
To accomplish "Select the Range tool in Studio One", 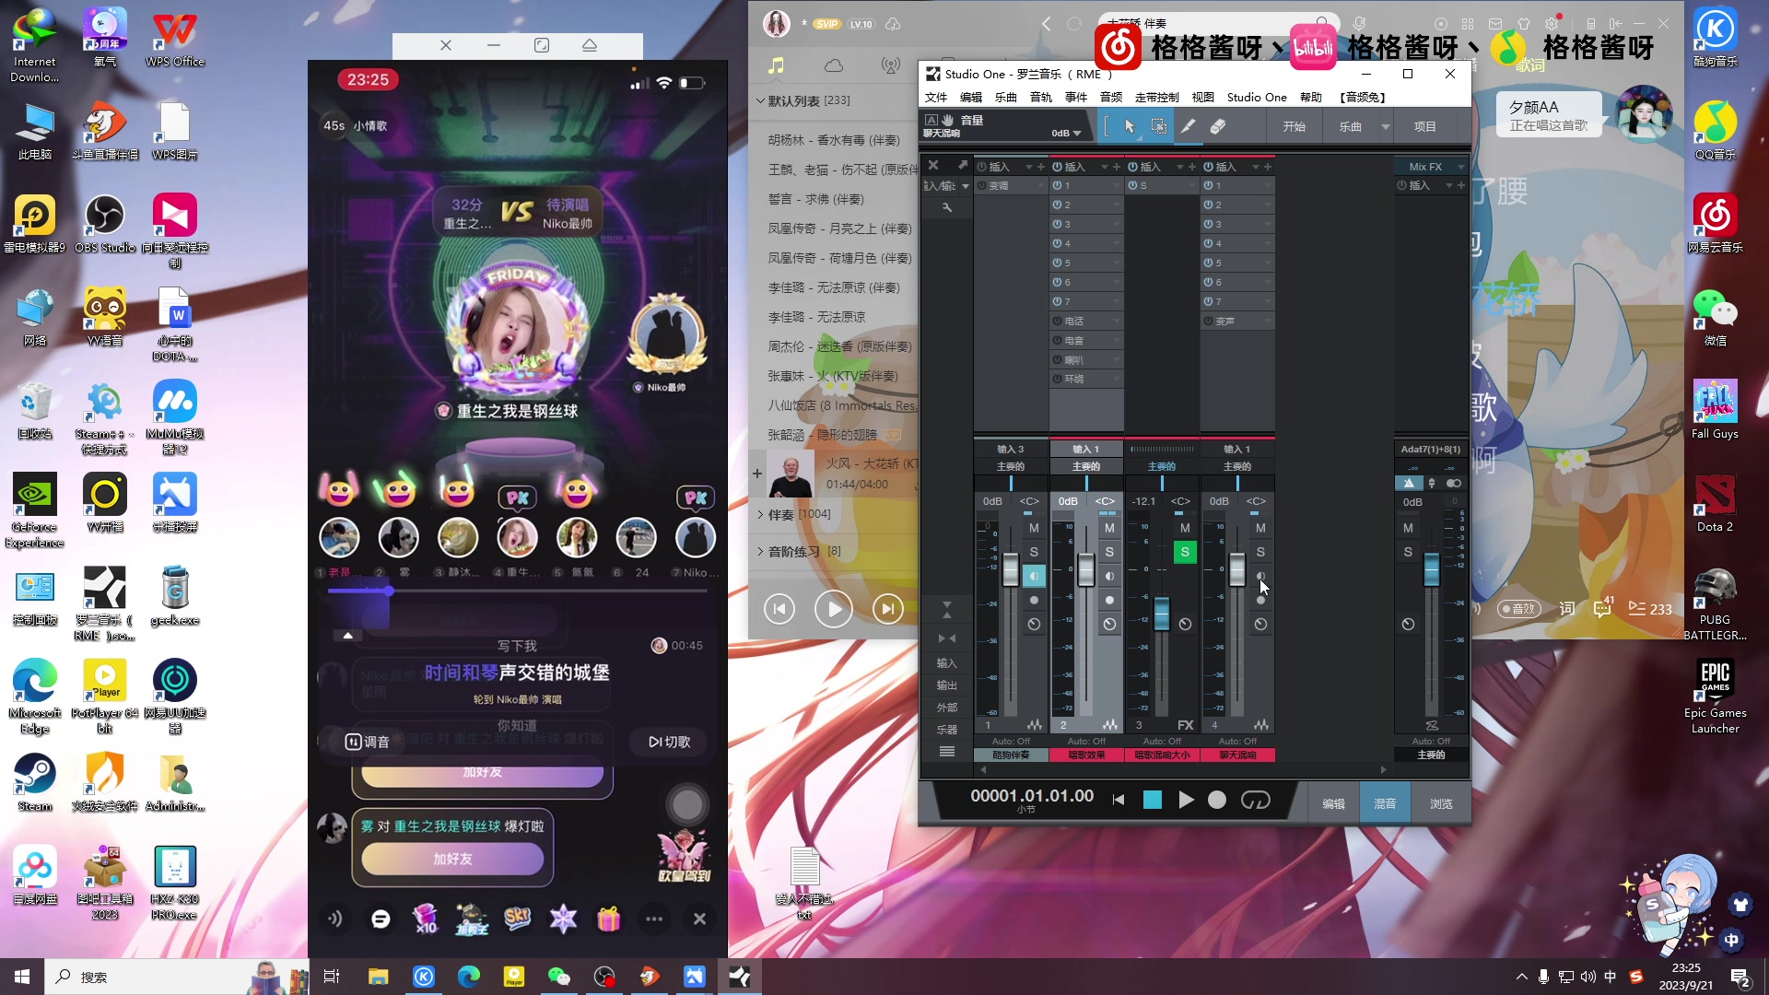I will pyautogui.click(x=1159, y=127).
